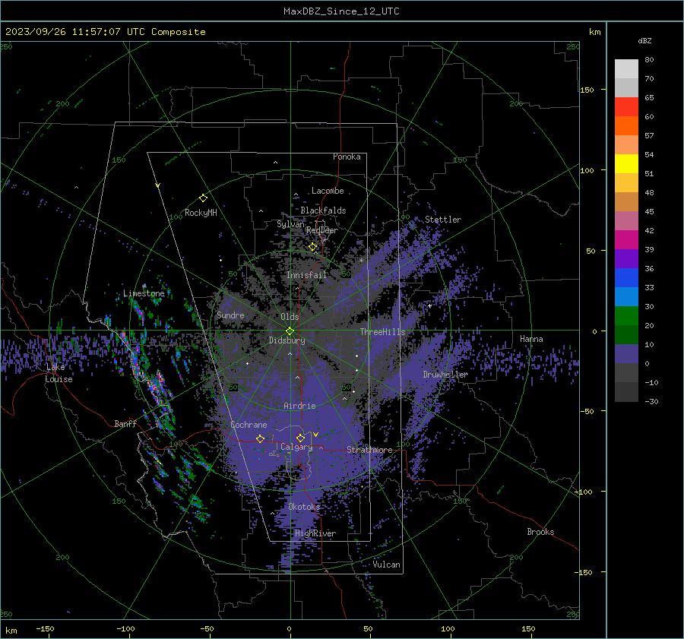Image resolution: width=684 pixels, height=639 pixels.
Task: Select the purple 36–39 dBZ legend swatch
Action: 626,258
